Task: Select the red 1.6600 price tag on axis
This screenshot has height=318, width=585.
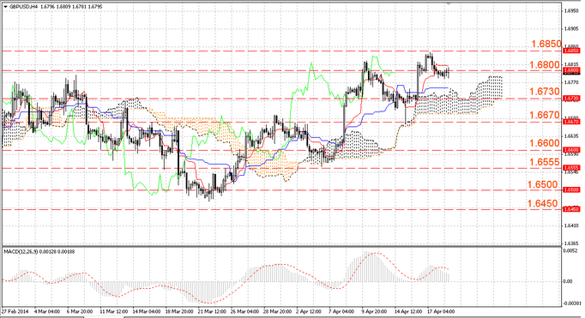Action: tap(571, 150)
